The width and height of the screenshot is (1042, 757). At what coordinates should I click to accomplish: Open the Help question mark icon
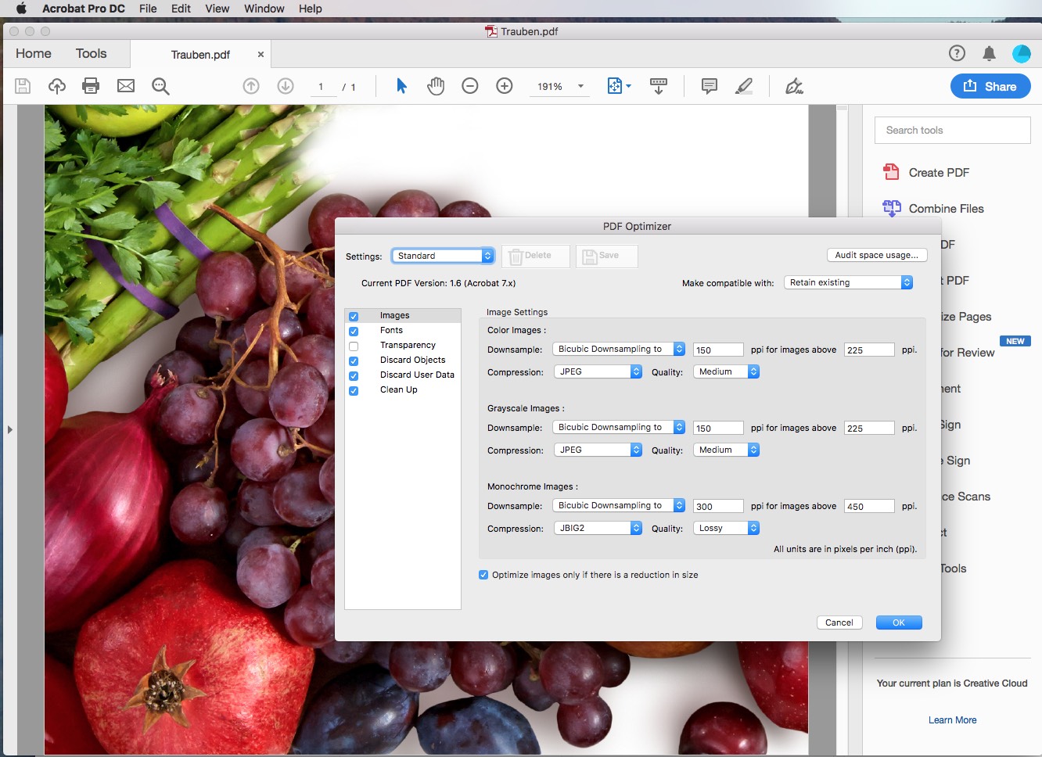click(x=957, y=53)
